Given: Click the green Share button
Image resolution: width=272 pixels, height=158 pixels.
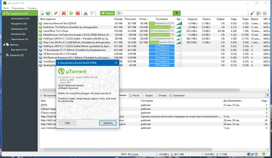Looking at the screenshot, I should (x=107, y=13).
